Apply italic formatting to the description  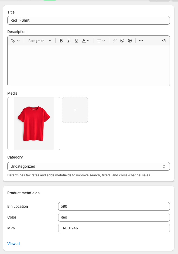pyautogui.click(x=69, y=41)
